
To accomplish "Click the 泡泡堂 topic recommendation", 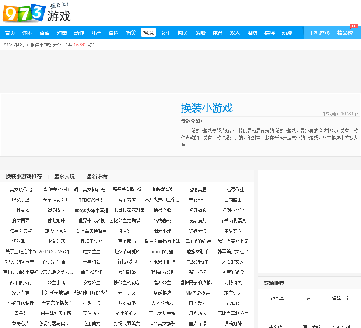I will [278, 298].
